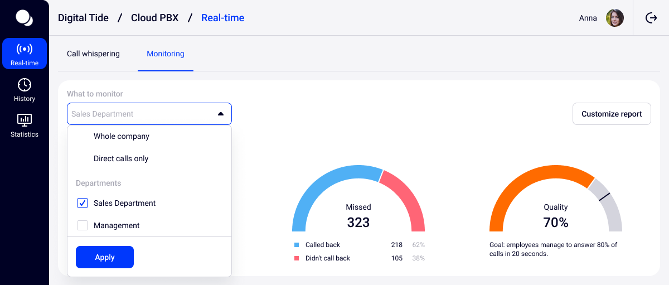Screen dimensions: 669x285
Task: Open the History clock icon
Action: click(x=25, y=85)
